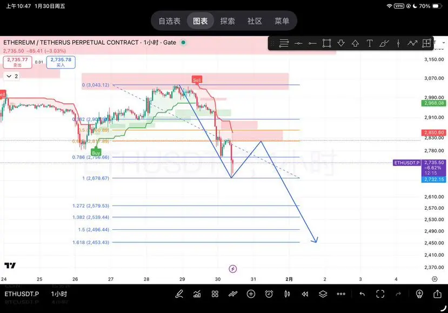Select the brush drawing tool
448x313 pixels.
click(x=384, y=43)
